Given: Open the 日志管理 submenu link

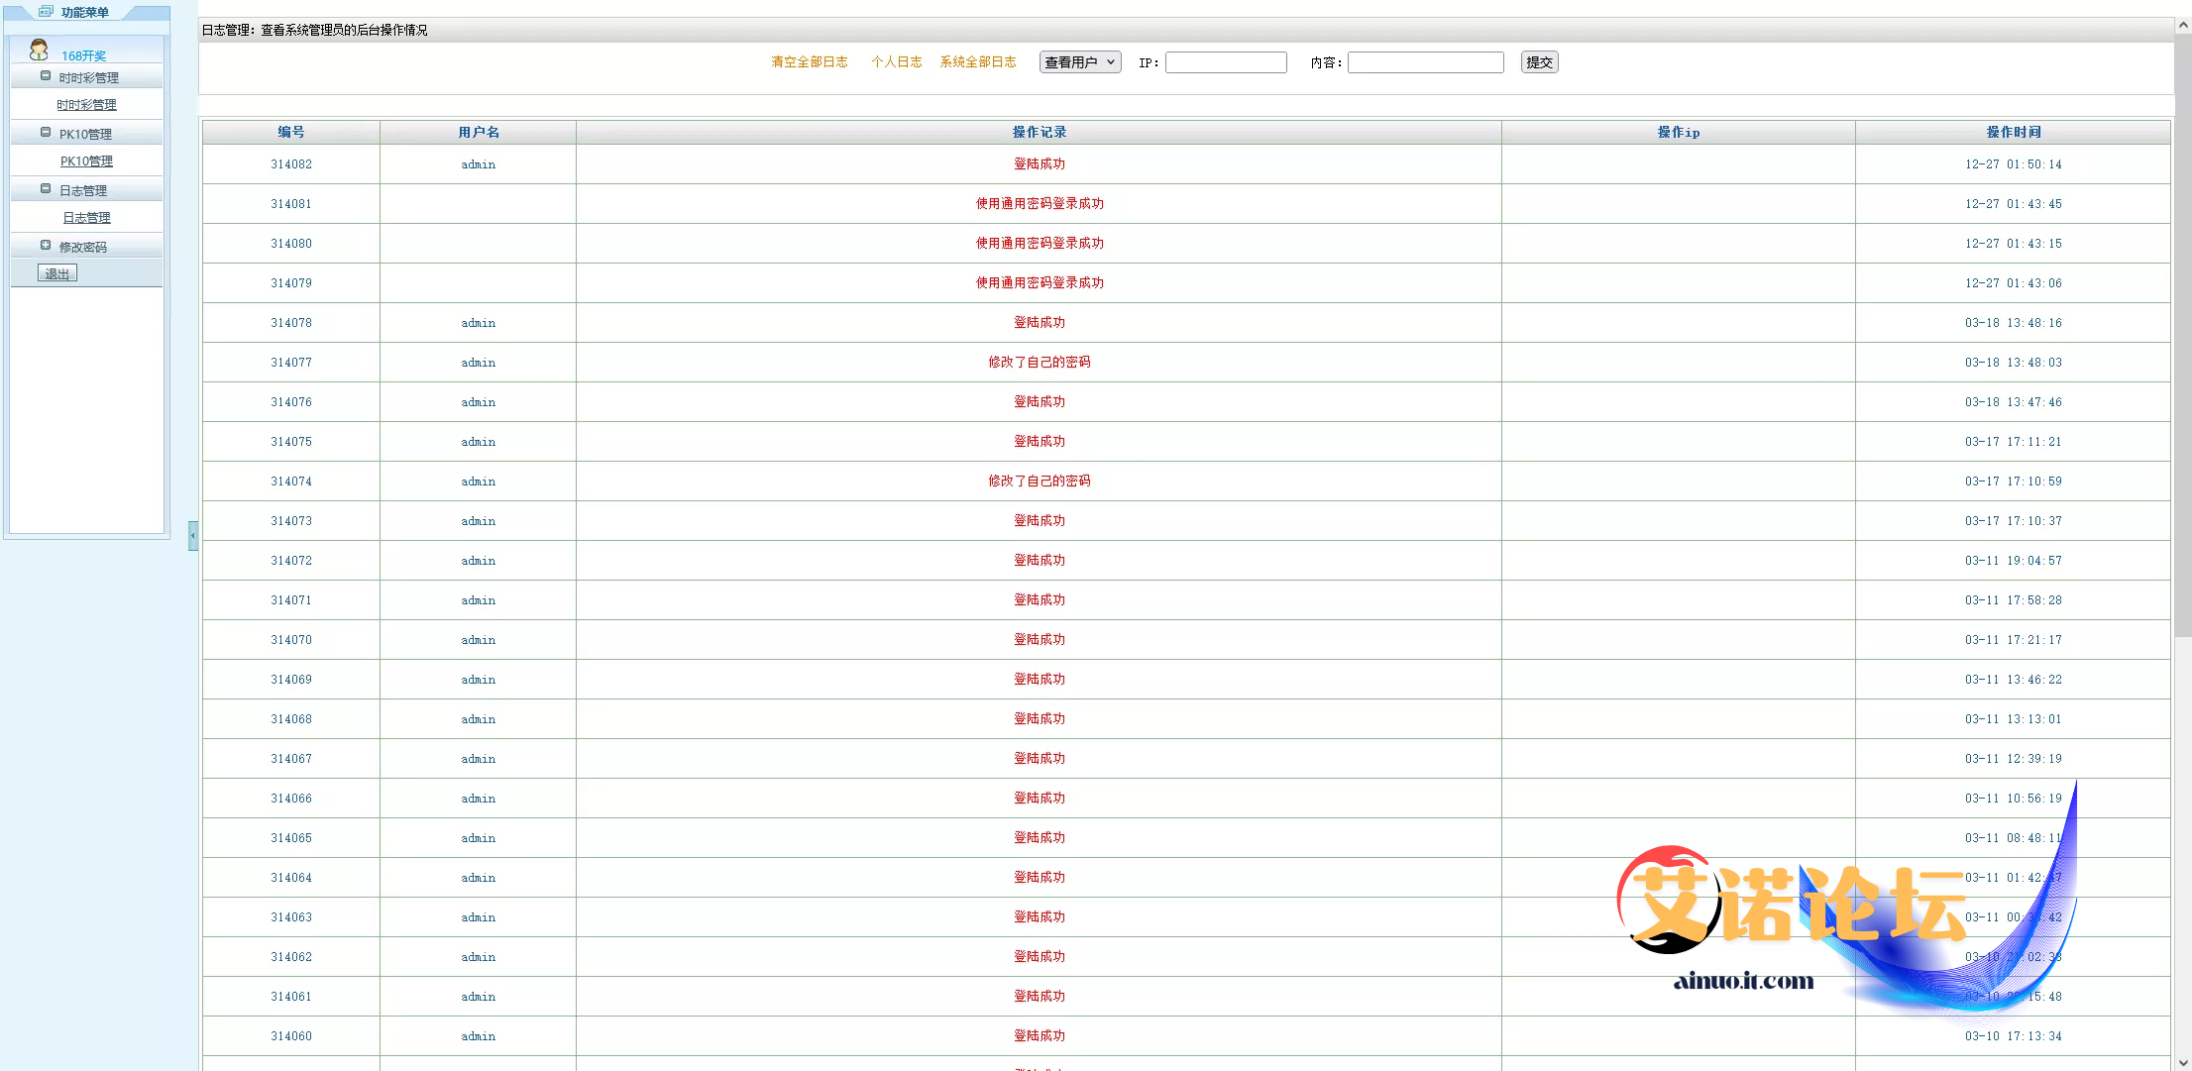Looking at the screenshot, I should point(86,218).
